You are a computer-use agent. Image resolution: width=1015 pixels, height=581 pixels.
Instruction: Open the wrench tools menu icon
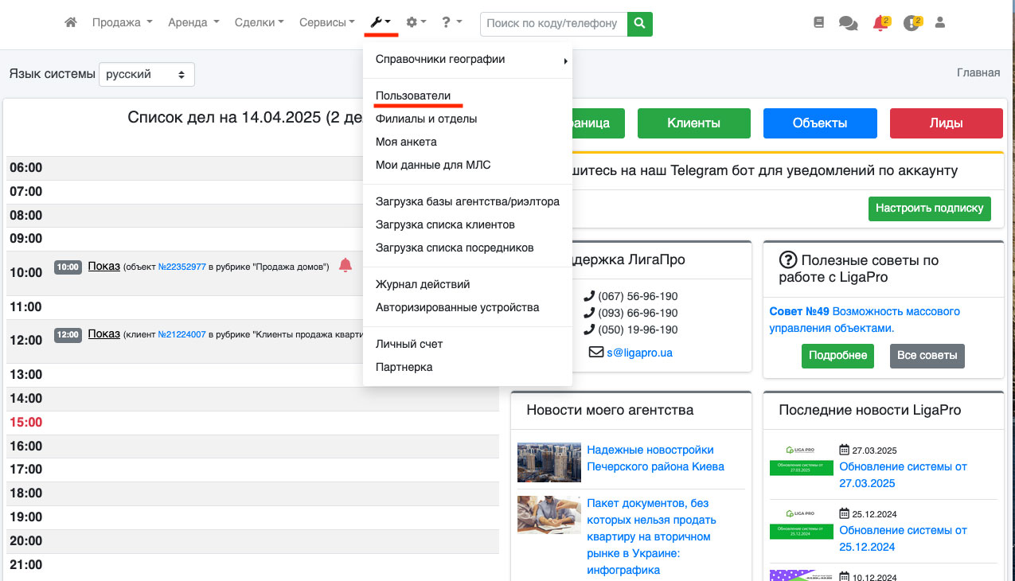click(381, 23)
